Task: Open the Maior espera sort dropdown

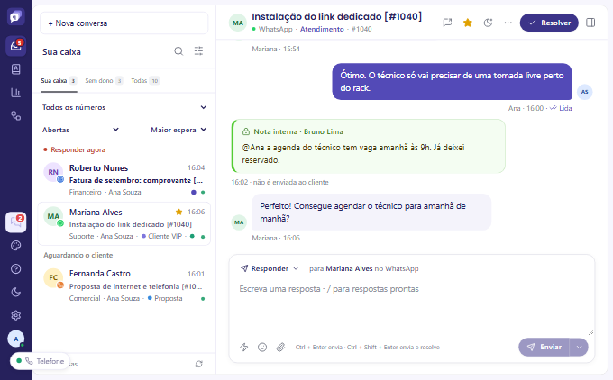Action: (x=178, y=130)
